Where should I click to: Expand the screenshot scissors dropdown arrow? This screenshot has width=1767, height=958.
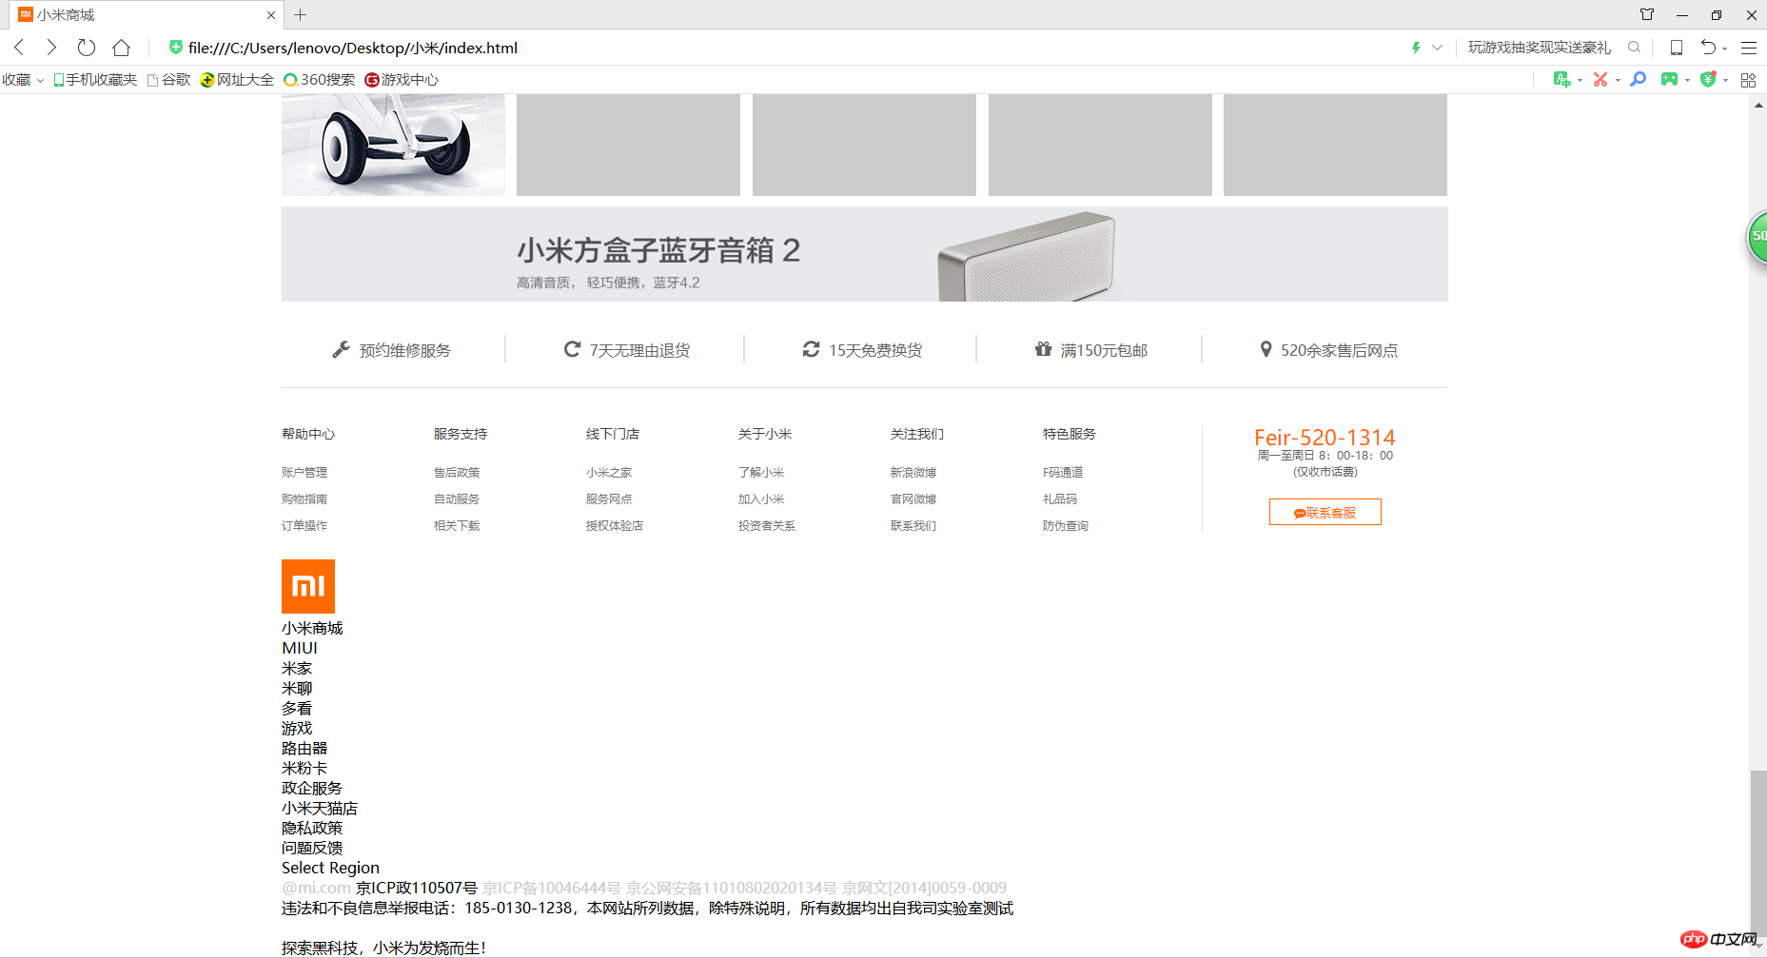(1618, 81)
